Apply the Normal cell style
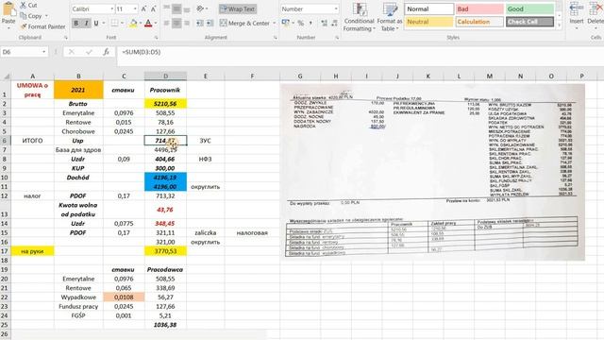Screen dimensions: 604x340 [428, 8]
